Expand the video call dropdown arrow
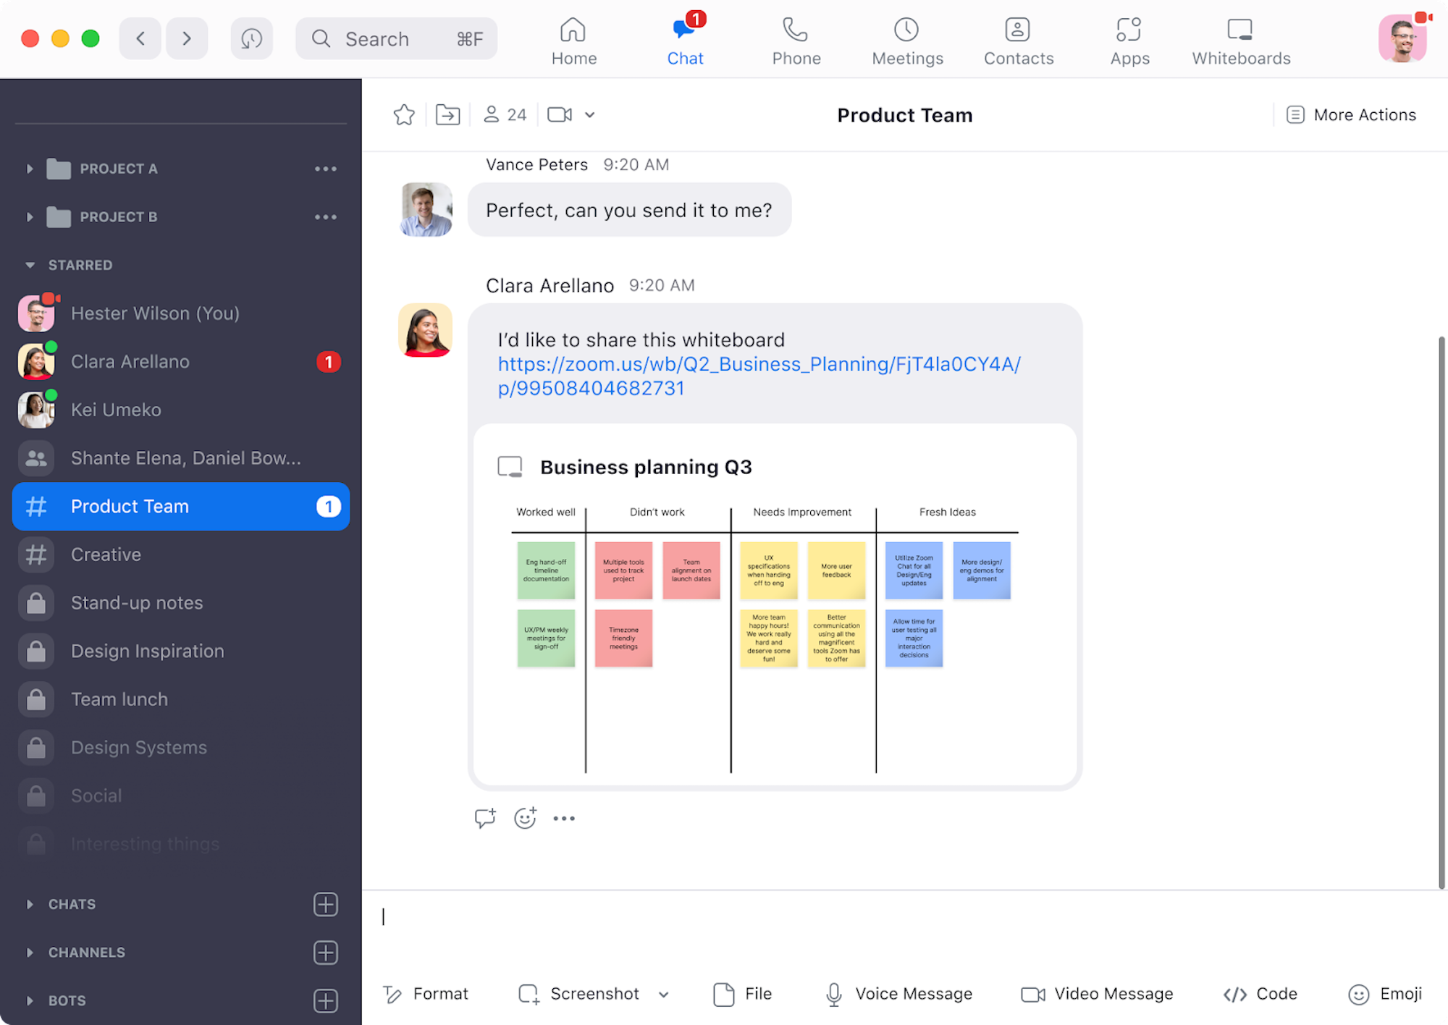The height and width of the screenshot is (1025, 1448). pyautogui.click(x=589, y=114)
